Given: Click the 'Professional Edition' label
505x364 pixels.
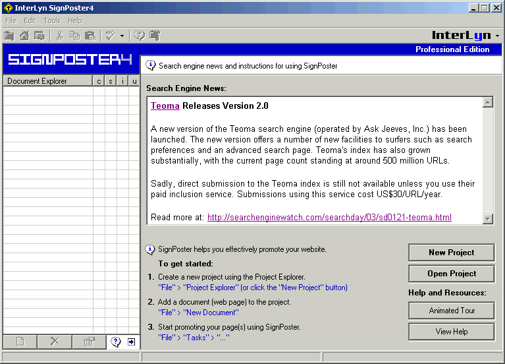Looking at the screenshot, I should point(452,49).
